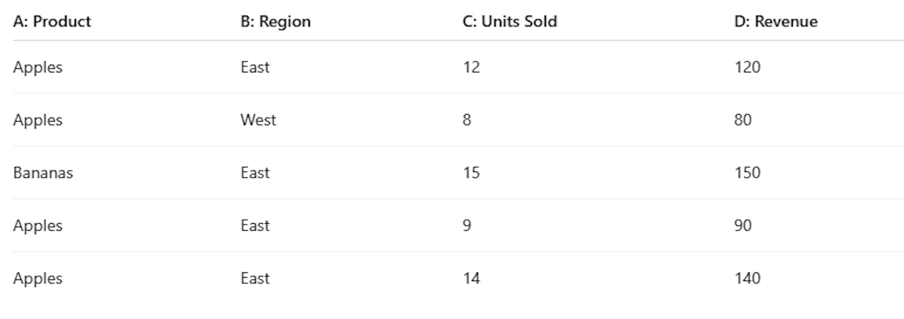This screenshot has width=904, height=319.
Task: Select the Revenue cell showing 80
Action: [743, 120]
